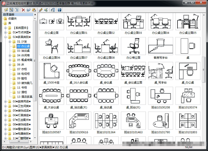Click the add block icon with plus
The image size is (208, 151).
(x=46, y=10)
